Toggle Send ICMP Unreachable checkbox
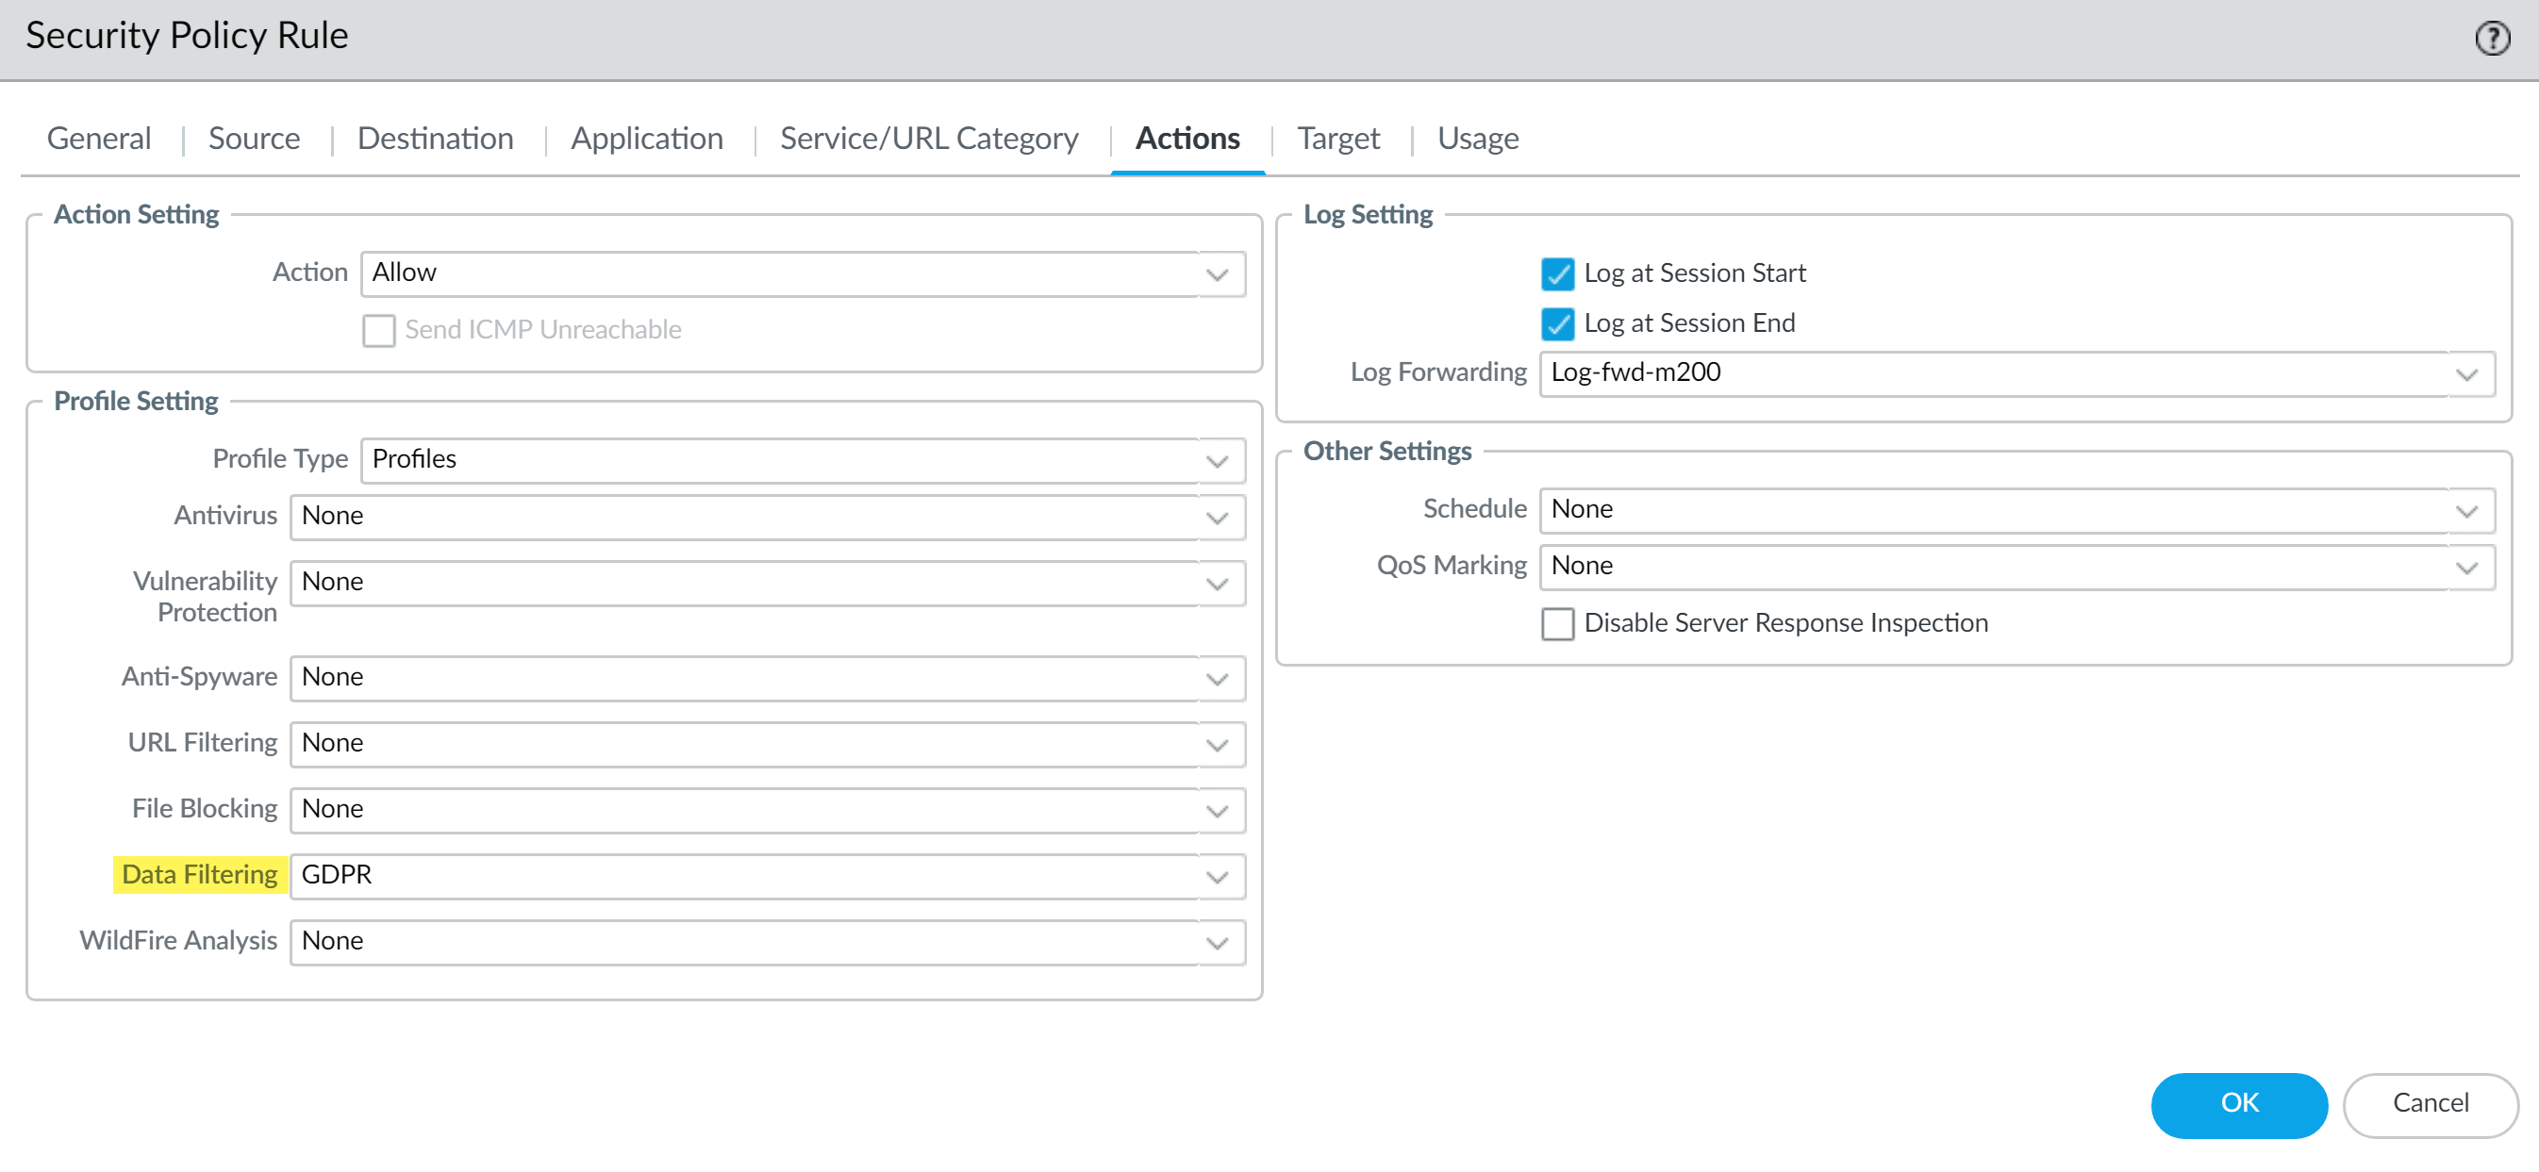Viewport: 2539px width, 1172px height. click(378, 330)
